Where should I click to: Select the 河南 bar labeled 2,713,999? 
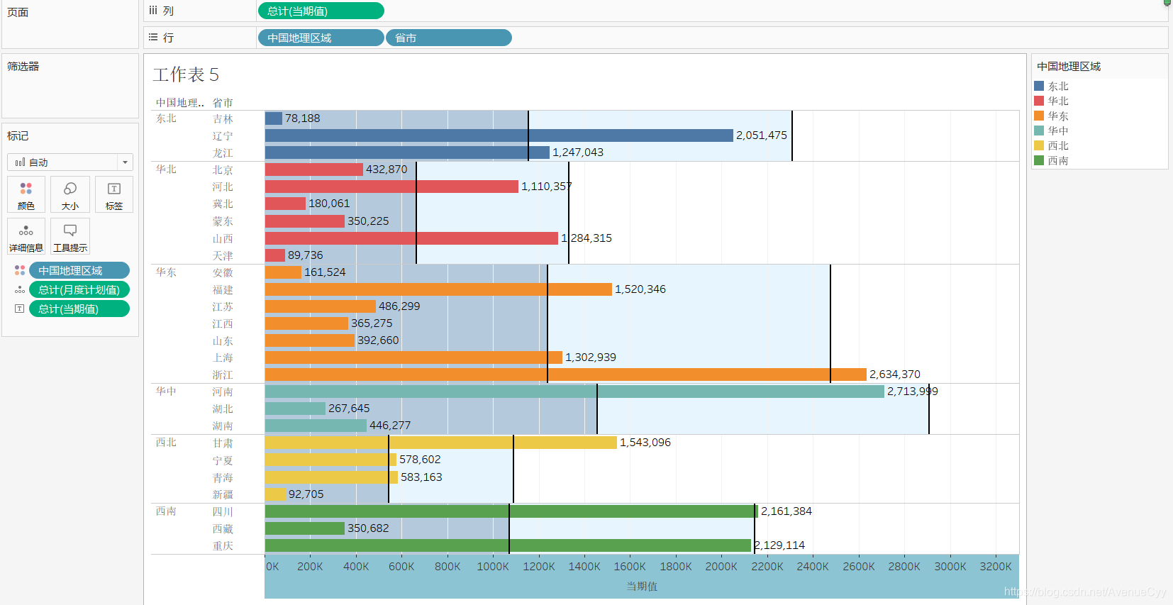point(574,392)
